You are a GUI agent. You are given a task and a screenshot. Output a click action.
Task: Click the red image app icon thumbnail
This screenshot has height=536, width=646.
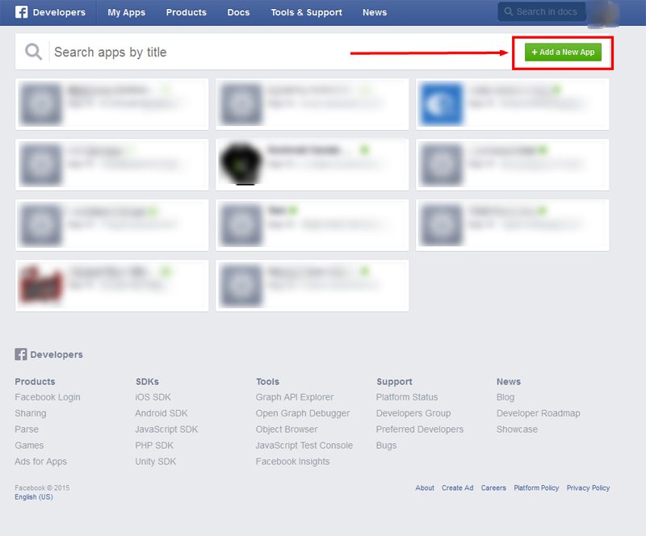[41, 285]
